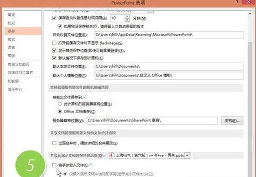Click 默认个人模板位置 path field
Viewport: 256px width, 177px height.
point(169,76)
